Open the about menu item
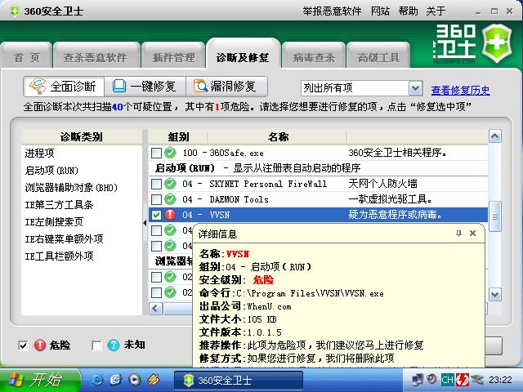This screenshot has width=523, height=392. pos(436,11)
